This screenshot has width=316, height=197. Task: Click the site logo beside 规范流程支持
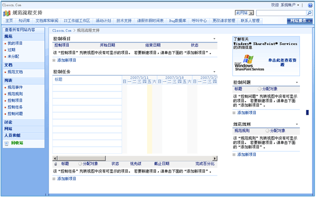(x=7, y=12)
